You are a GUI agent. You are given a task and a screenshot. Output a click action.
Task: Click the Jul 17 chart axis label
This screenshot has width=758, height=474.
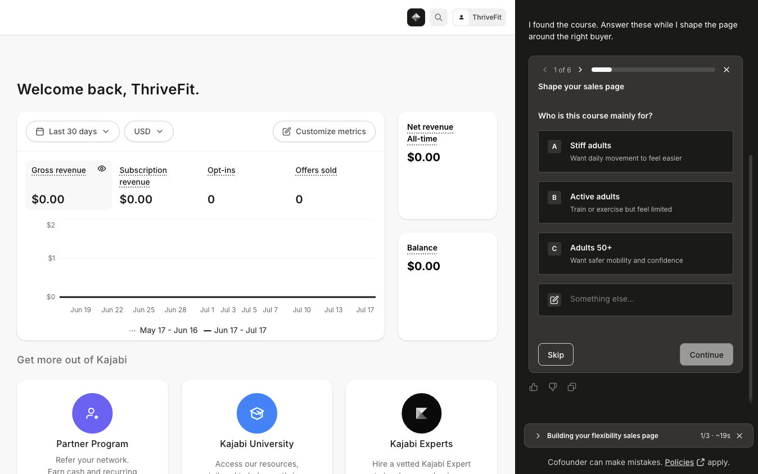365,310
